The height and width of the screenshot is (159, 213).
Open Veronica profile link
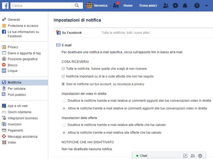(x=101, y=6)
